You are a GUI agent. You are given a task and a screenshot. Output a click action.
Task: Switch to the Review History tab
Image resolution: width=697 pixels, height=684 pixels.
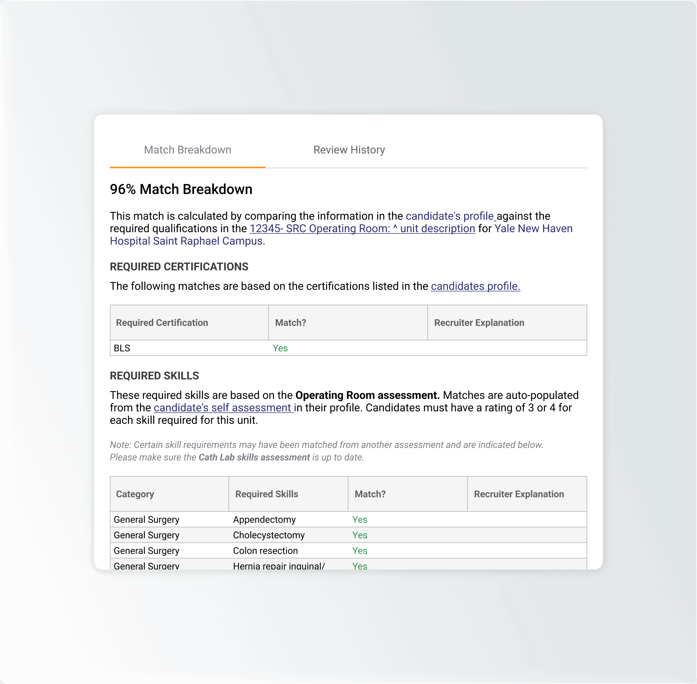pyautogui.click(x=349, y=150)
